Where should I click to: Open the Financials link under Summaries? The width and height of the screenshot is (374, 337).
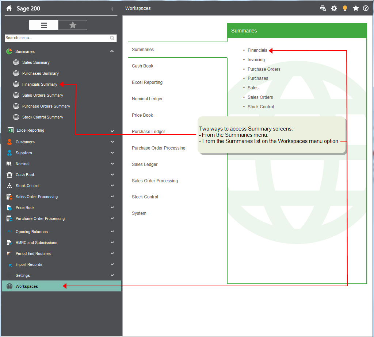click(257, 50)
